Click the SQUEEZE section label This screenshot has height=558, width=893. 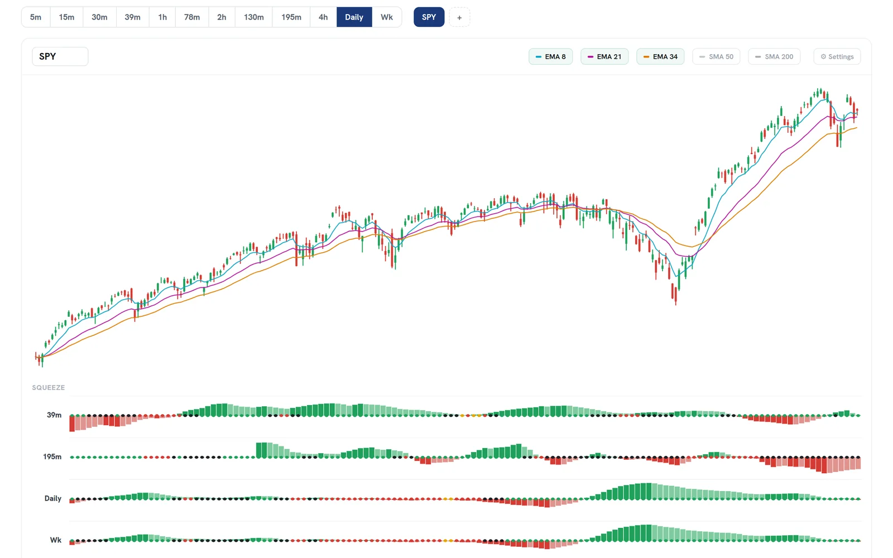coord(49,388)
